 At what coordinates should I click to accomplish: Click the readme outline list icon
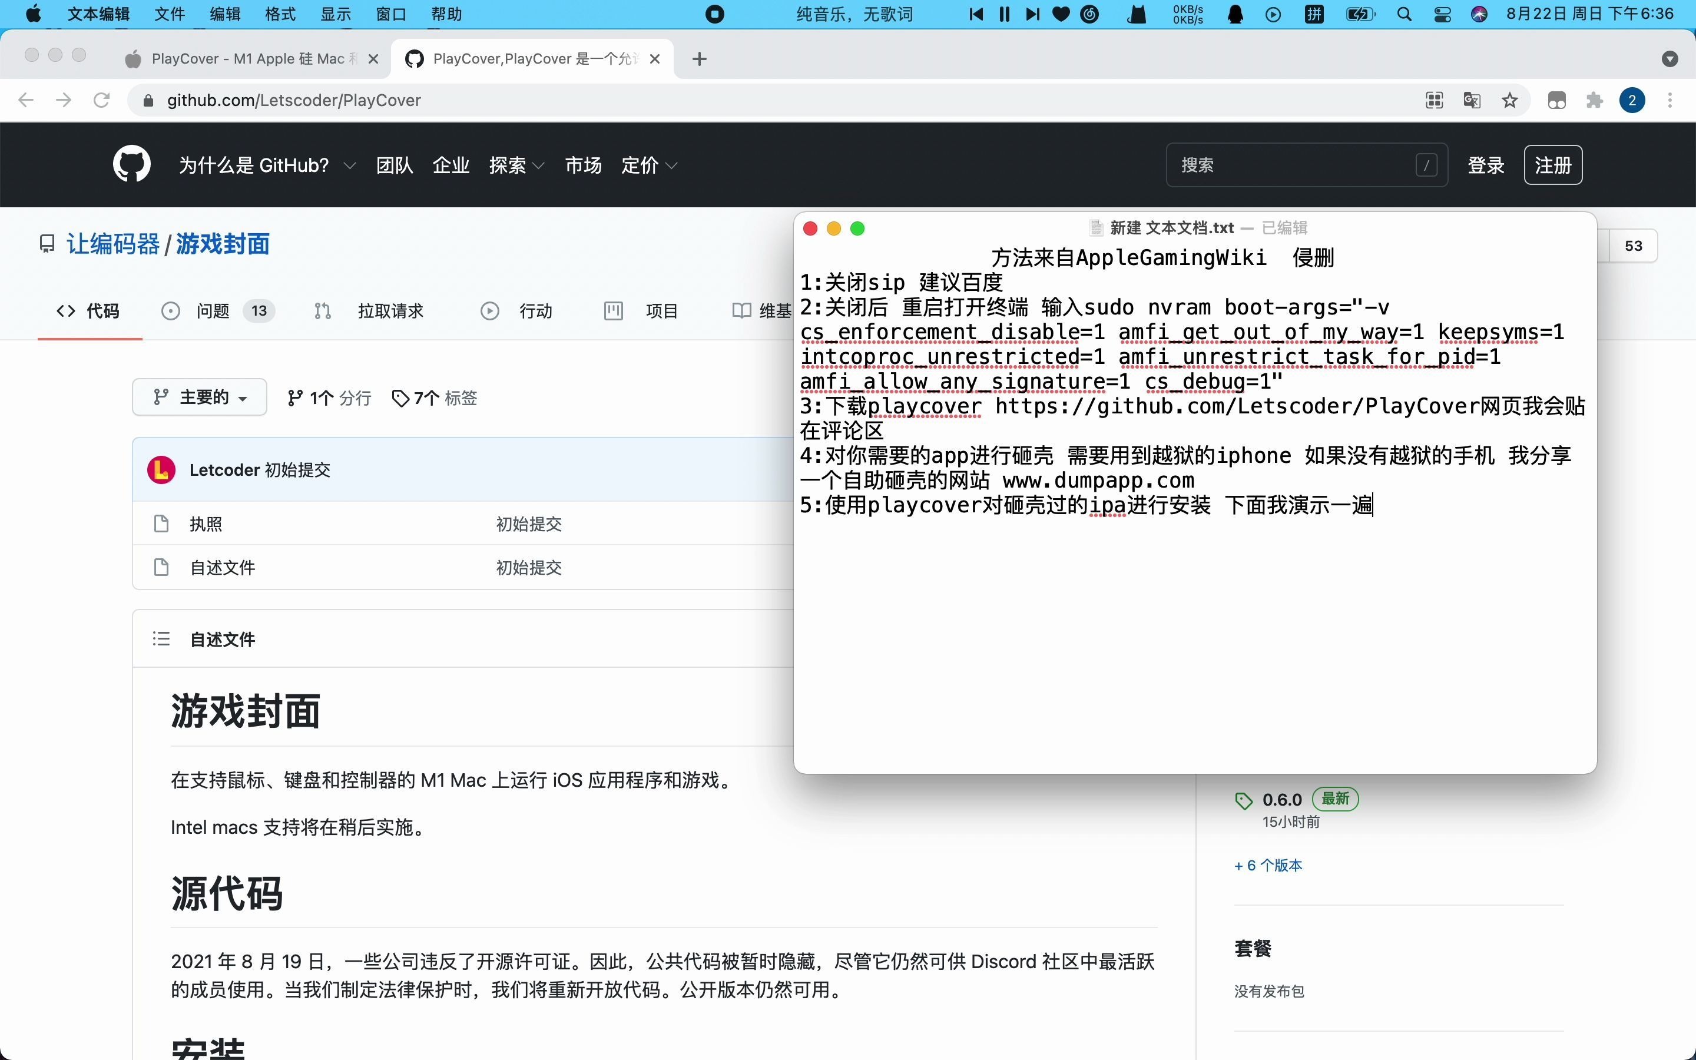click(161, 639)
